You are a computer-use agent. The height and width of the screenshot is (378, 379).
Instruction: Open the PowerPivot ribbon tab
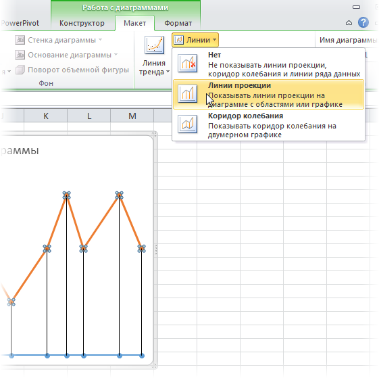pos(20,23)
